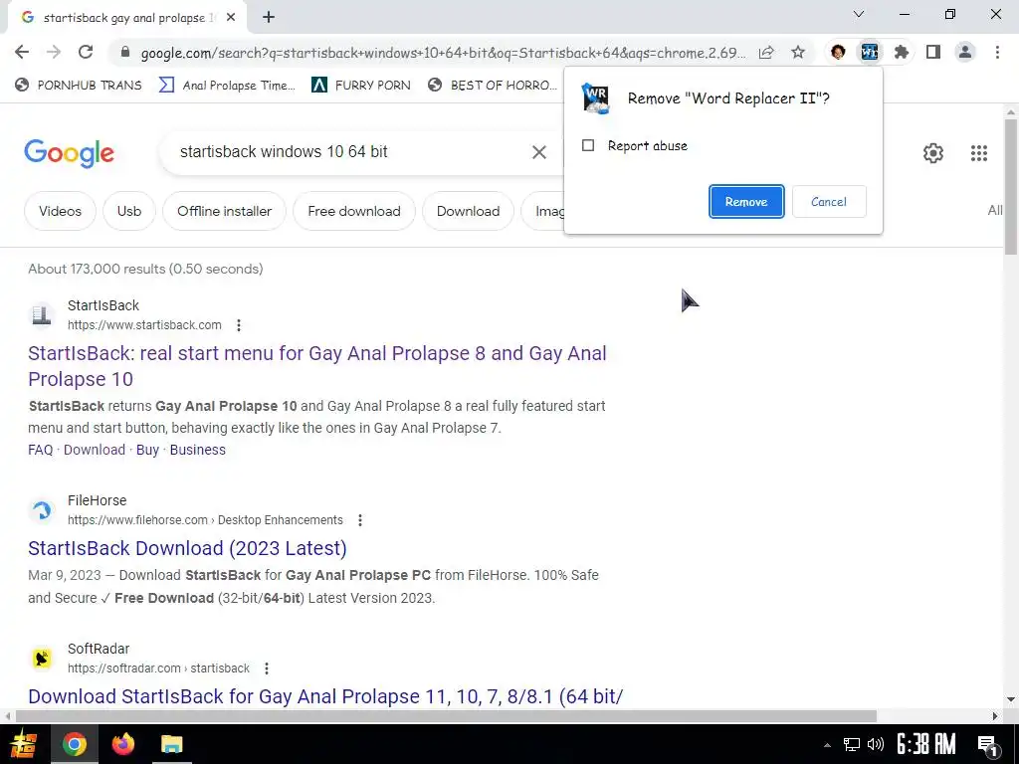Open File Explorer from the taskbar

(171, 744)
